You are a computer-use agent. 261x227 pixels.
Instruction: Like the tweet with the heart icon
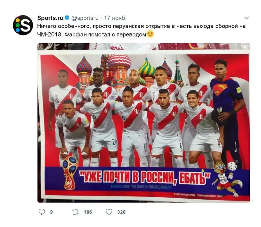point(109,212)
